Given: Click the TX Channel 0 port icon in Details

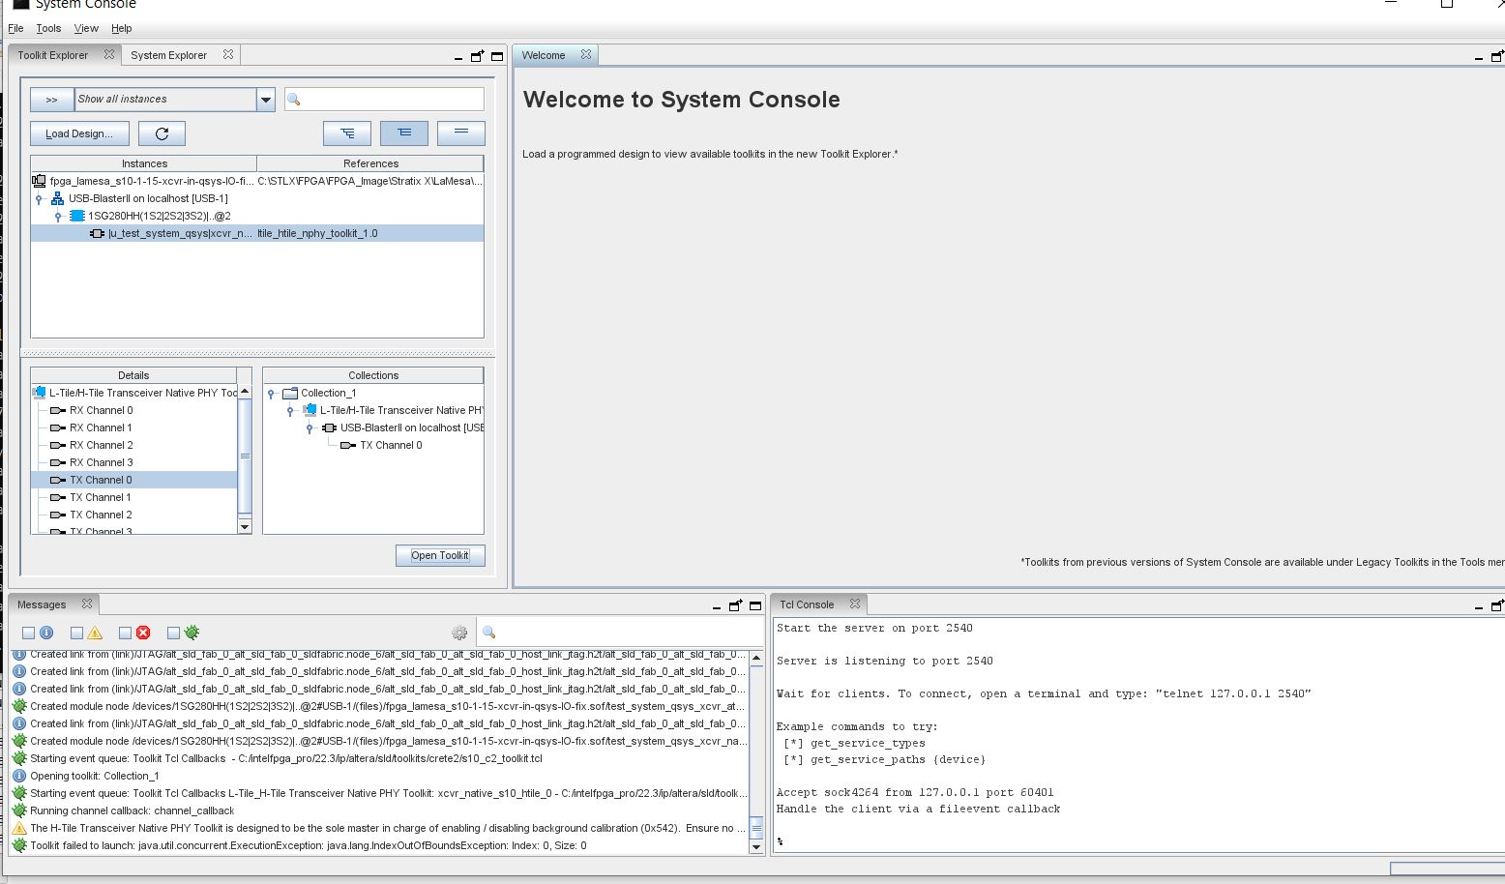Looking at the screenshot, I should 58,480.
